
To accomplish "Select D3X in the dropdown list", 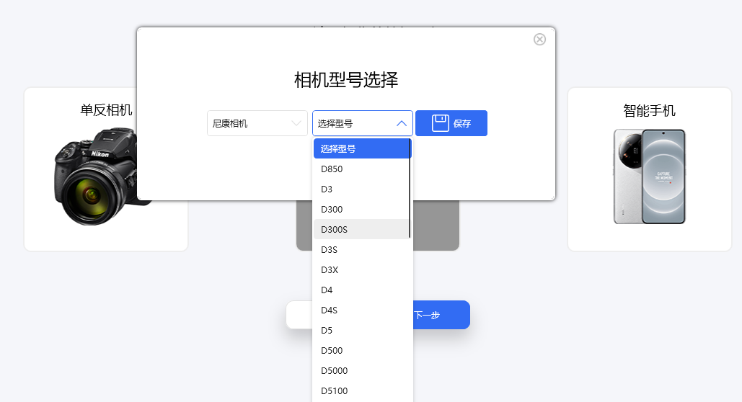I will tap(363, 269).
